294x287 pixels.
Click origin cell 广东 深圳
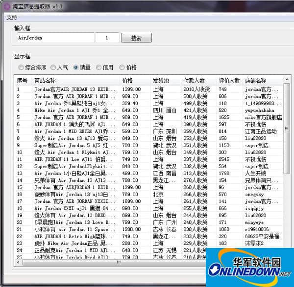(x=165, y=132)
